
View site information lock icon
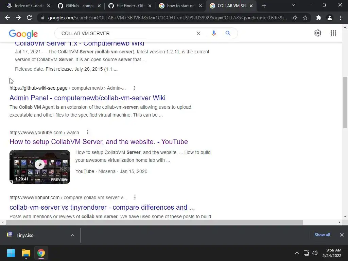[43, 18]
